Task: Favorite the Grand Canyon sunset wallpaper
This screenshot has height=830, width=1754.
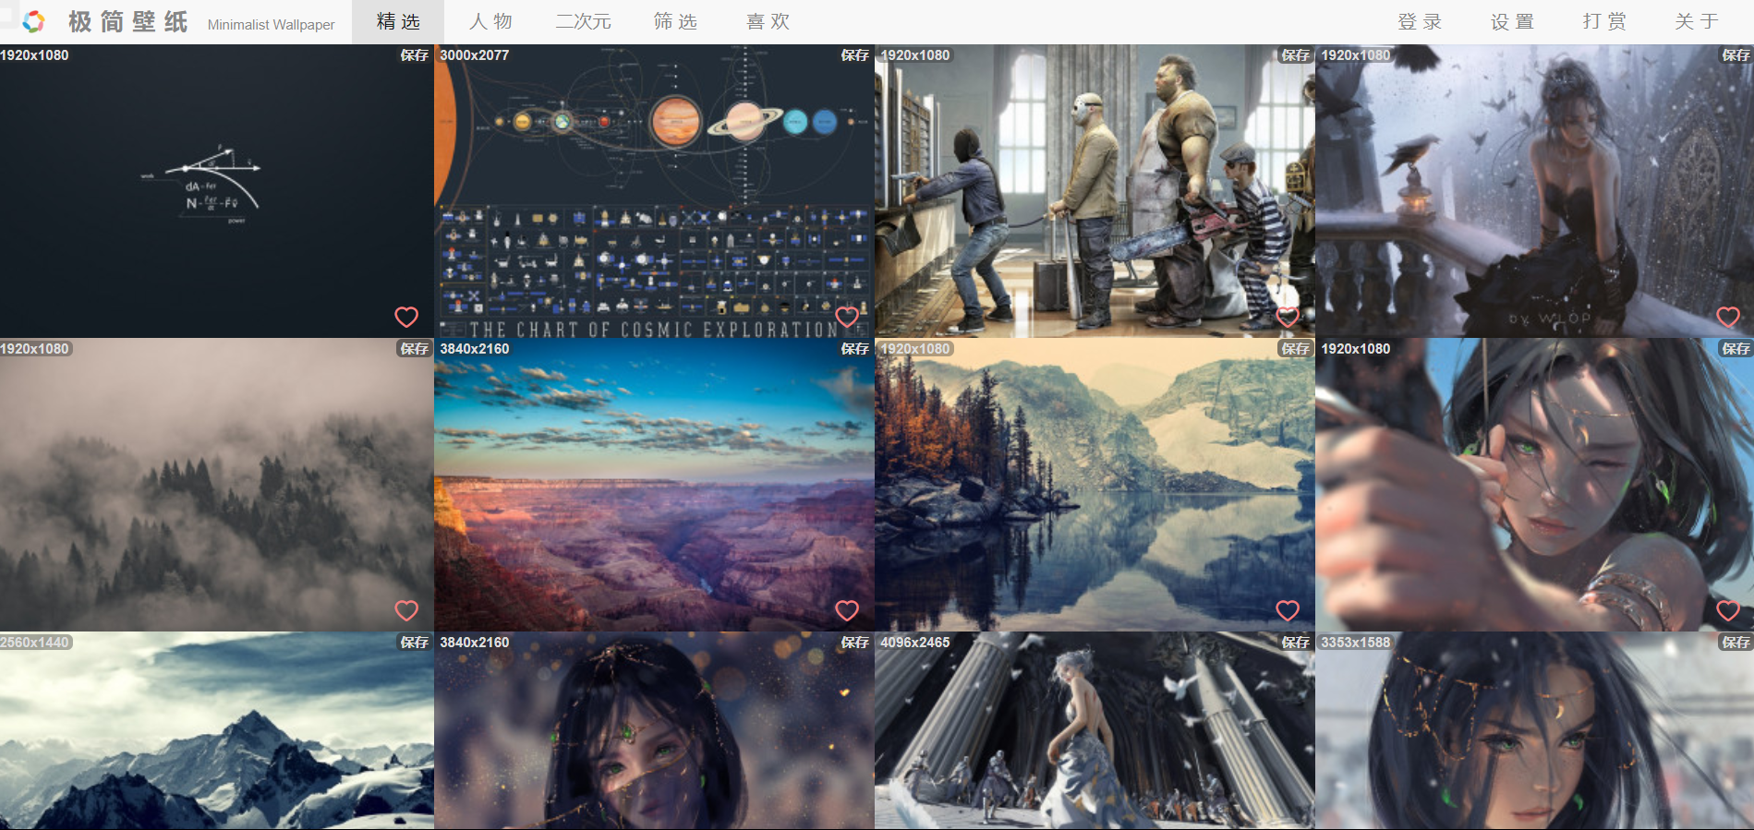Action: pyautogui.click(x=847, y=610)
